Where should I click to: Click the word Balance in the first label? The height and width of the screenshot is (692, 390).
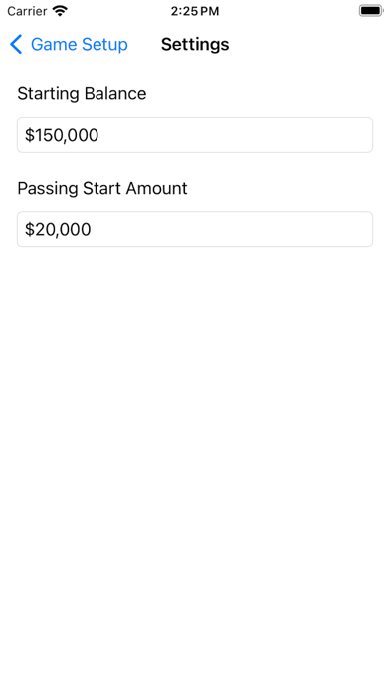115,94
